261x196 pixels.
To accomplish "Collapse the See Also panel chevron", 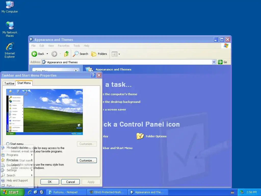I will (x=76, y=70).
